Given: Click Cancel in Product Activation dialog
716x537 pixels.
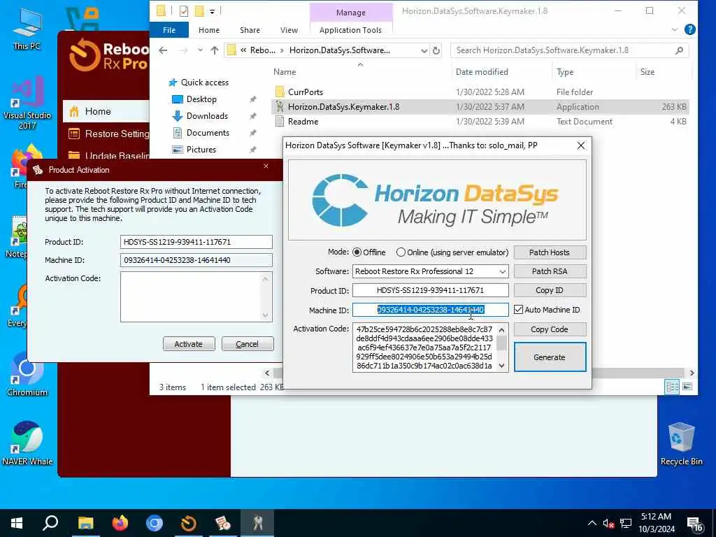Looking at the screenshot, I should coord(248,344).
